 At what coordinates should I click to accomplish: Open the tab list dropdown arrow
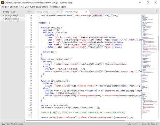[x=157, y=11]
